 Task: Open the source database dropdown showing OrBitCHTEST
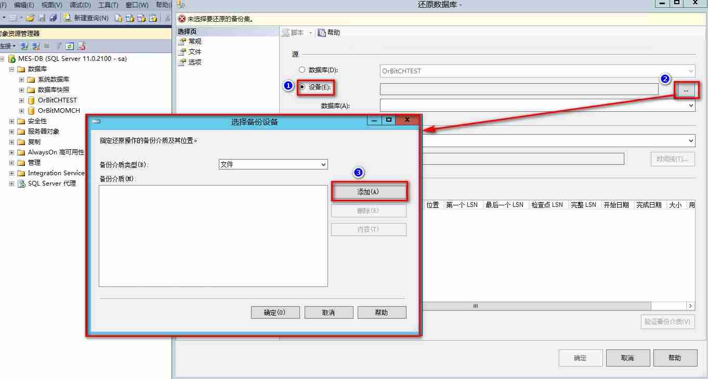pyautogui.click(x=537, y=71)
